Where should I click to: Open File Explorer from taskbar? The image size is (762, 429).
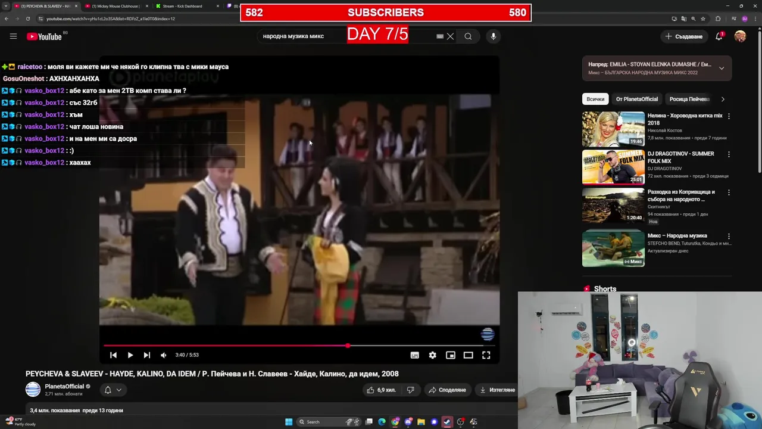421,422
